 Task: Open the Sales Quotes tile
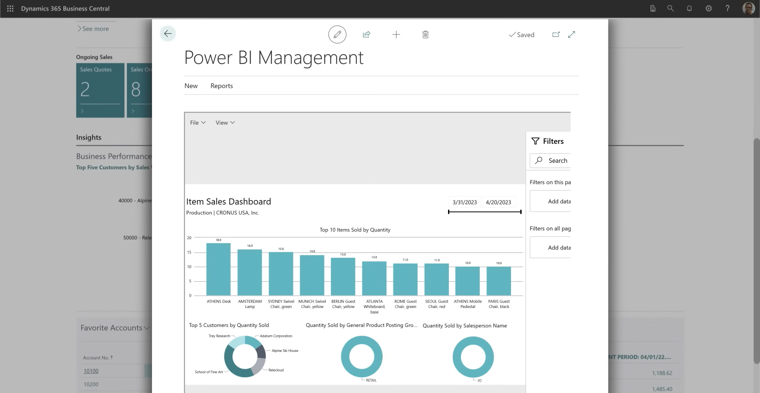click(100, 90)
